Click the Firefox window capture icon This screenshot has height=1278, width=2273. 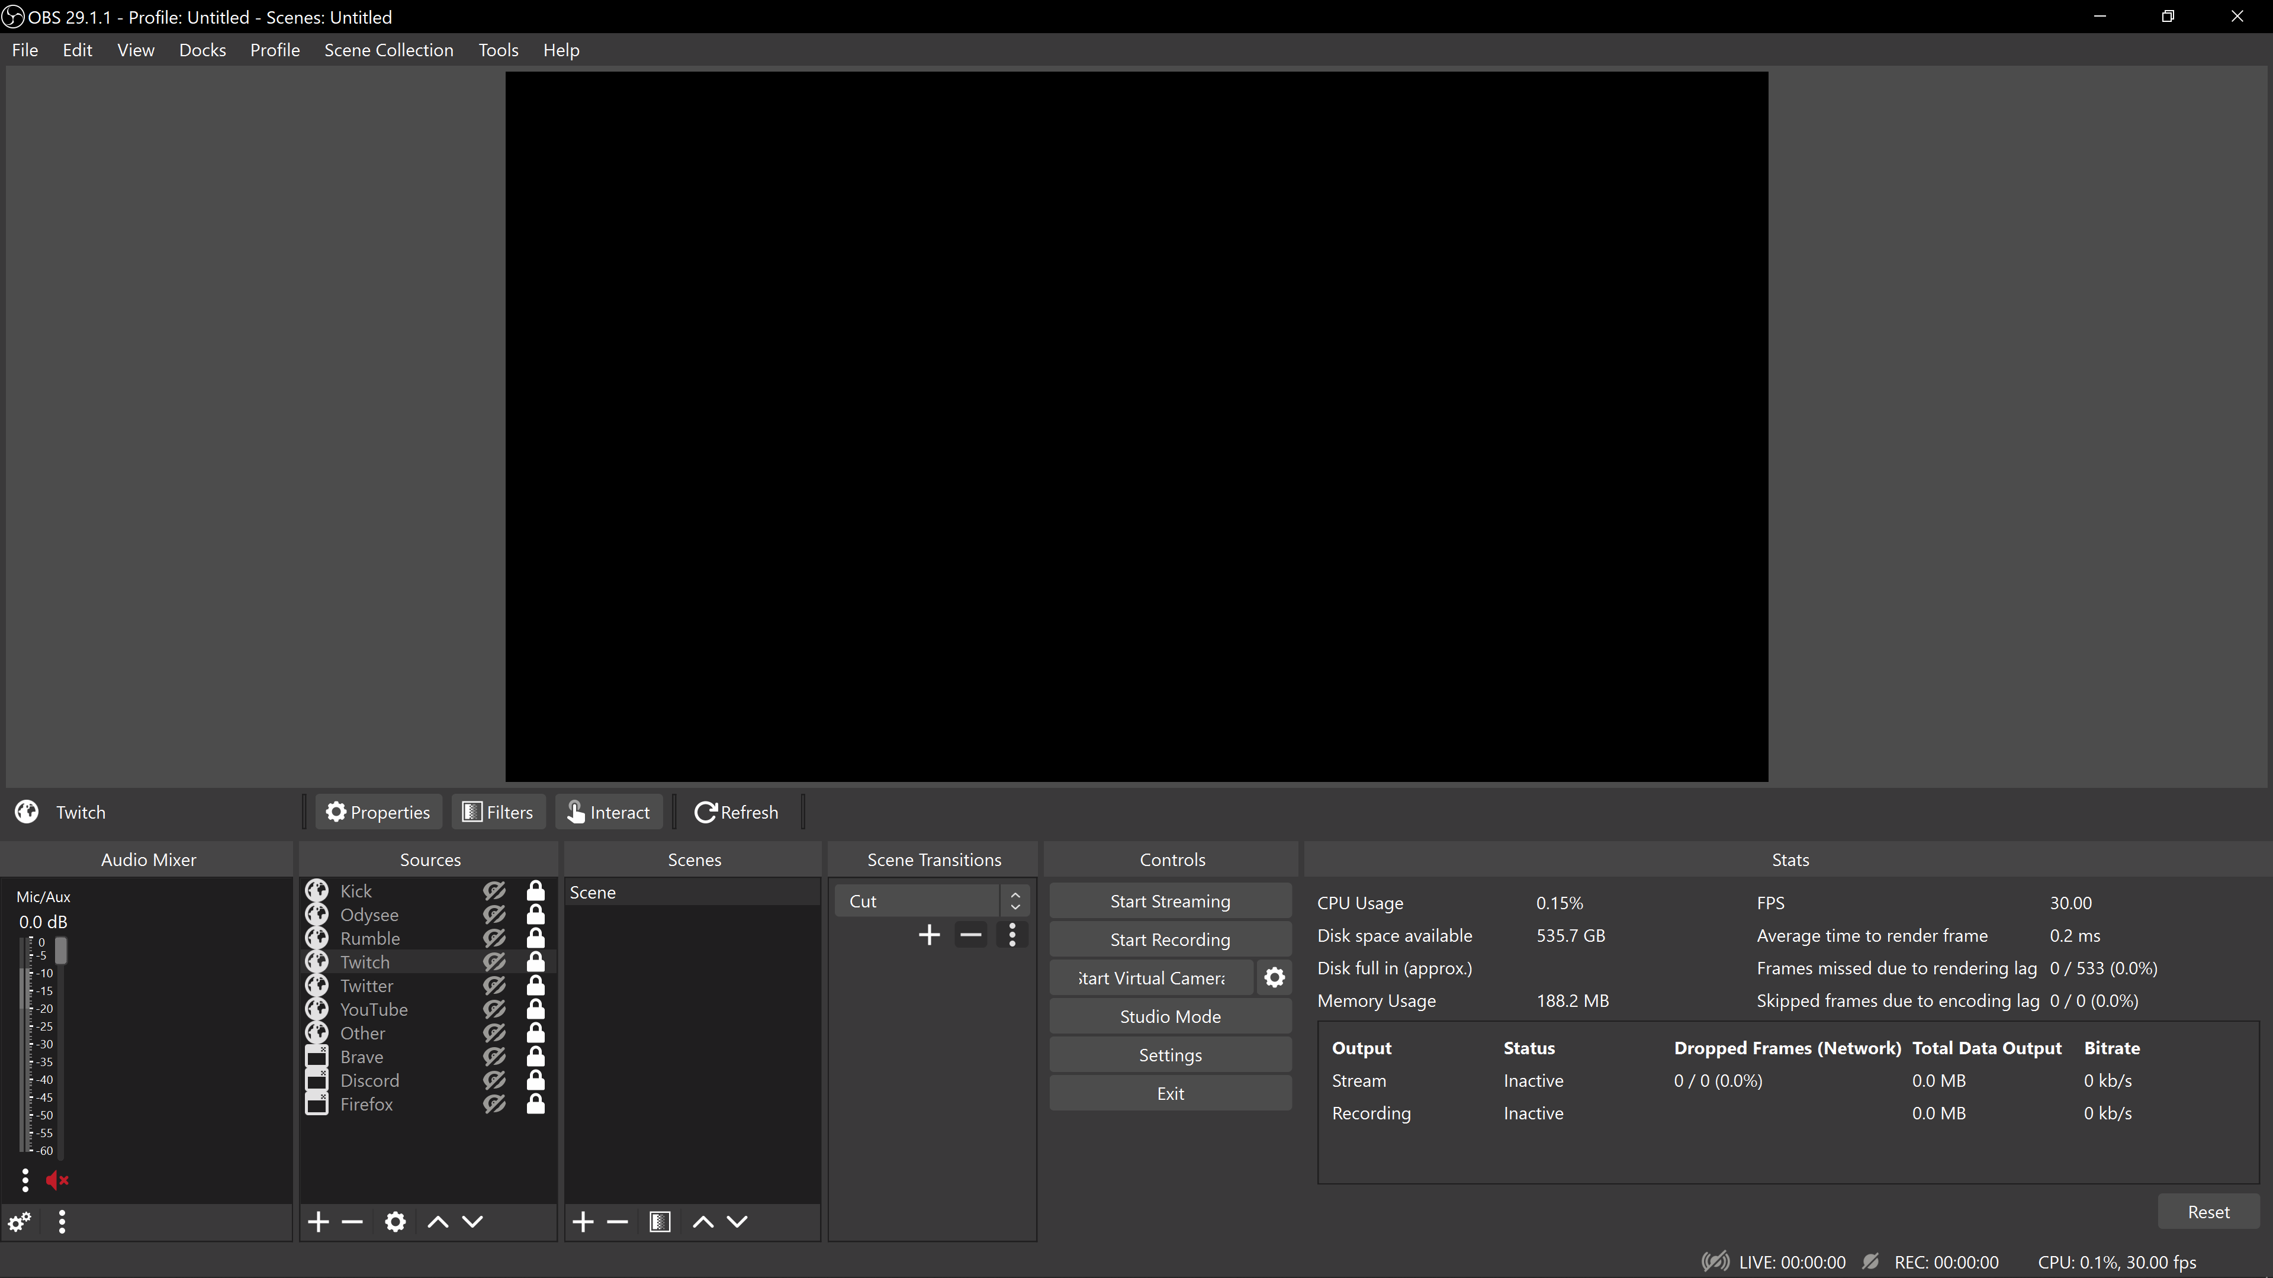pos(317,1104)
